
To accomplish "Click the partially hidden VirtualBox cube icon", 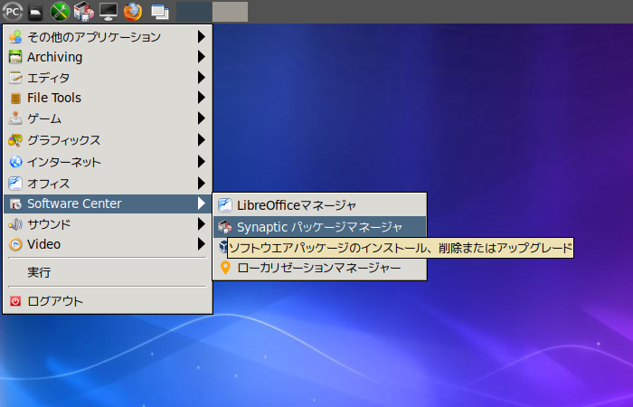I will point(222,246).
